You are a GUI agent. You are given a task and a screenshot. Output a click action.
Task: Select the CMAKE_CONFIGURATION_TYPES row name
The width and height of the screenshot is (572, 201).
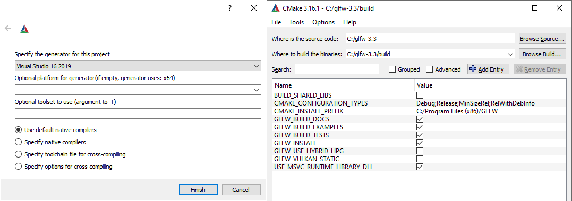pyautogui.click(x=321, y=103)
